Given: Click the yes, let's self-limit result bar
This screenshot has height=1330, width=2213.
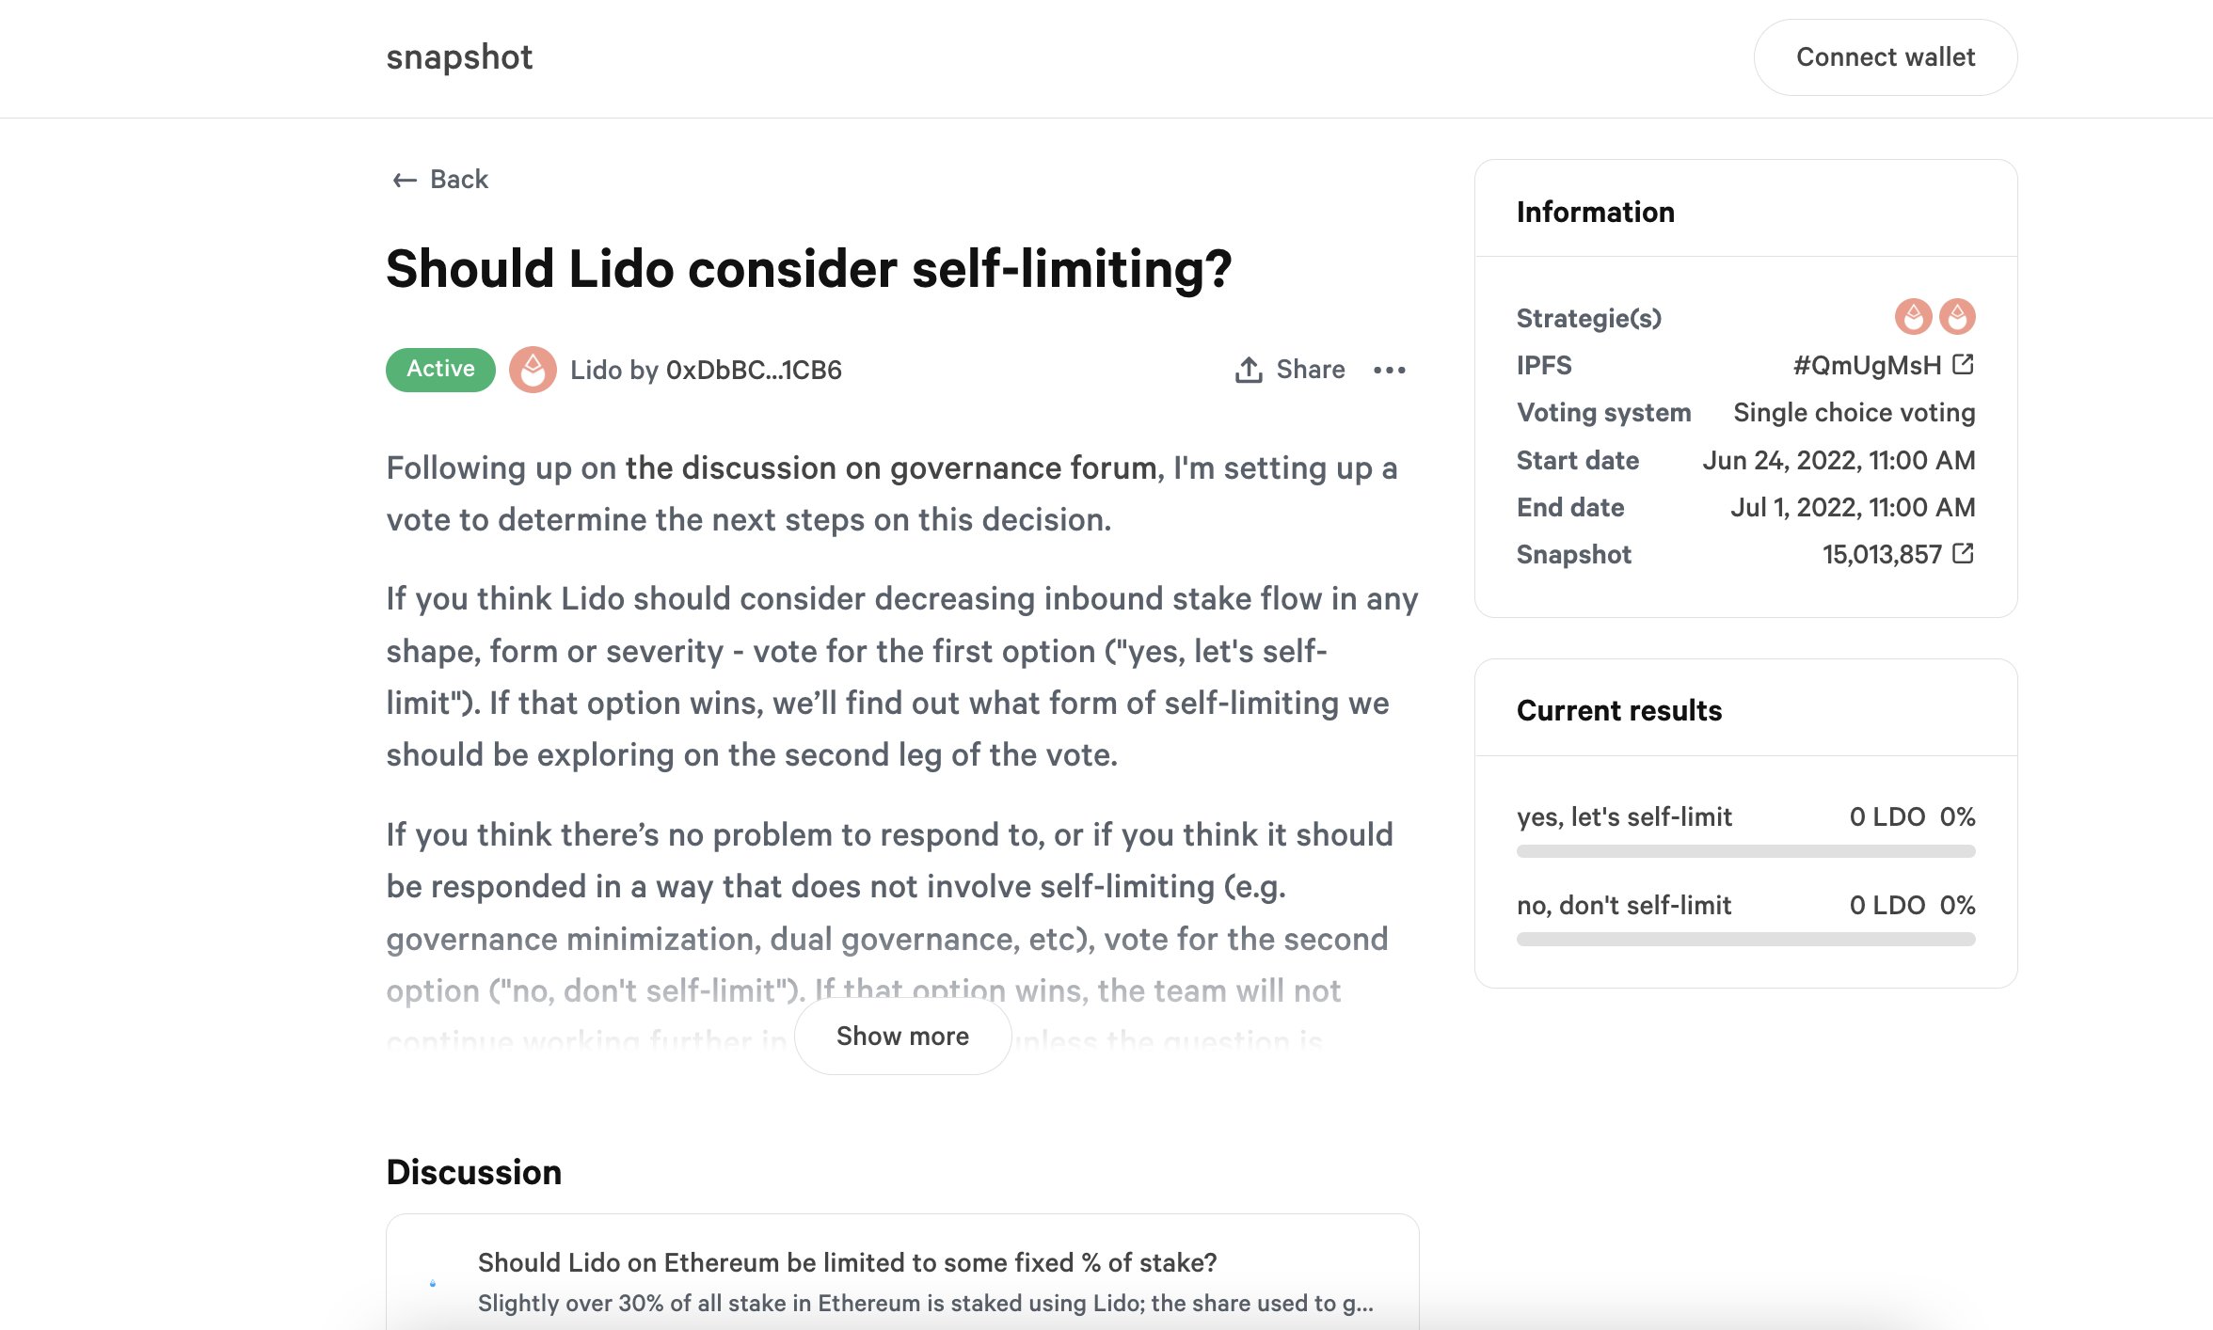Looking at the screenshot, I should pyautogui.click(x=1746, y=851).
